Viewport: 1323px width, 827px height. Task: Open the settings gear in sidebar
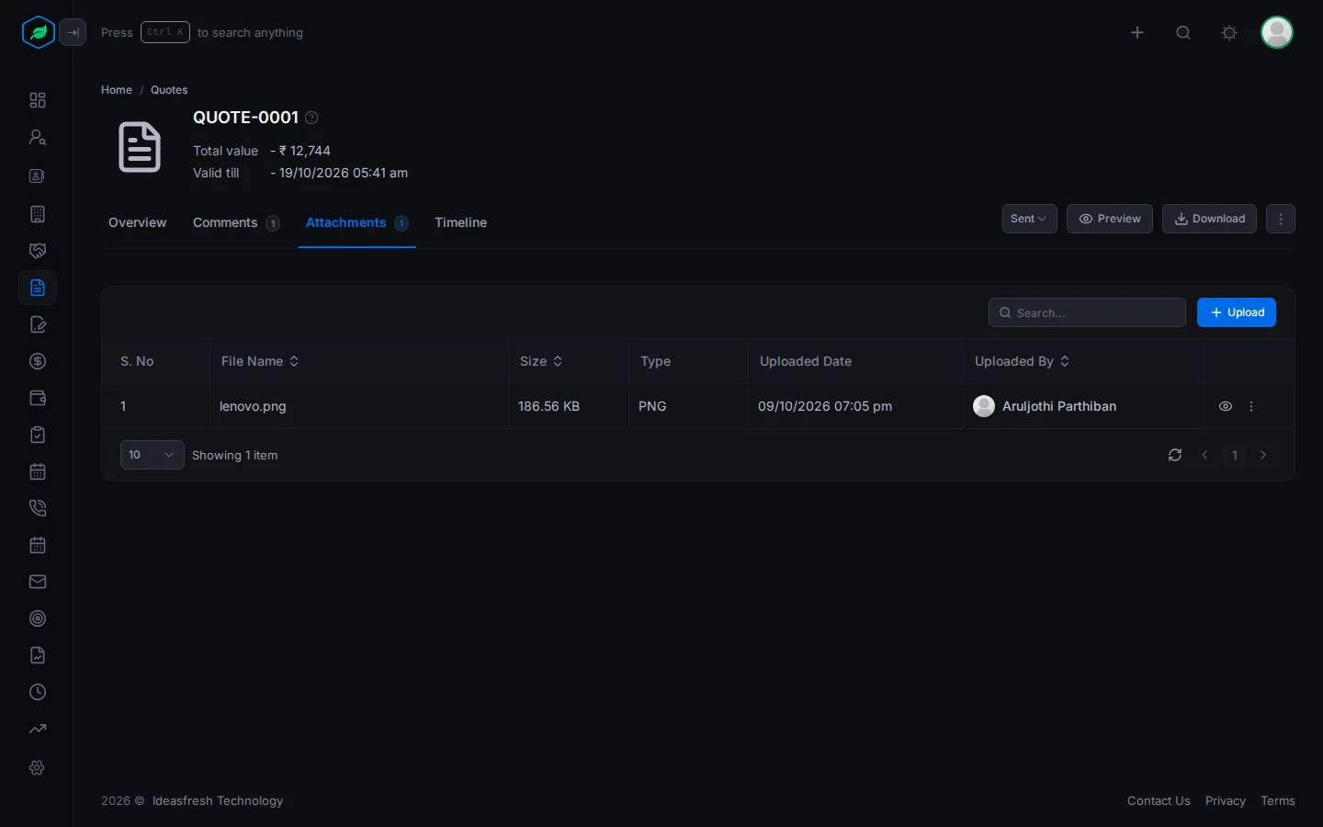coord(38,767)
